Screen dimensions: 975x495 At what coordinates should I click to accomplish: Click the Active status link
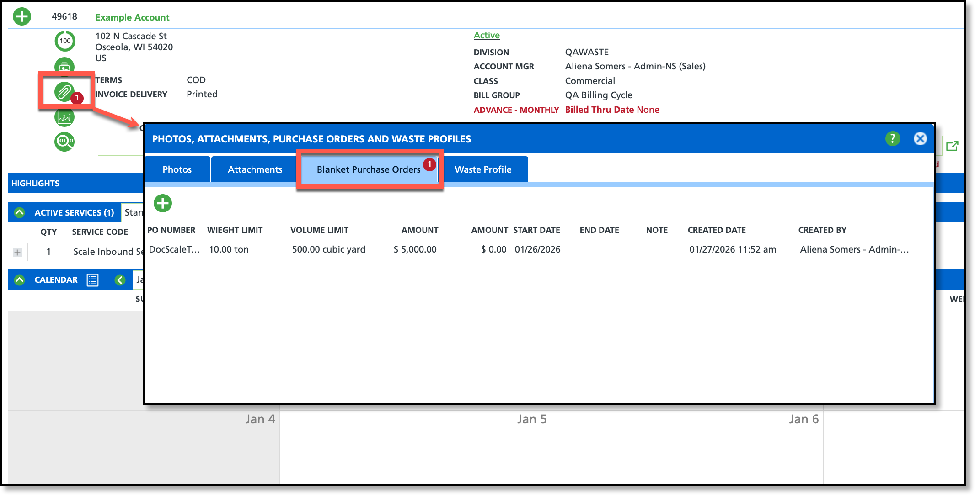pos(487,35)
